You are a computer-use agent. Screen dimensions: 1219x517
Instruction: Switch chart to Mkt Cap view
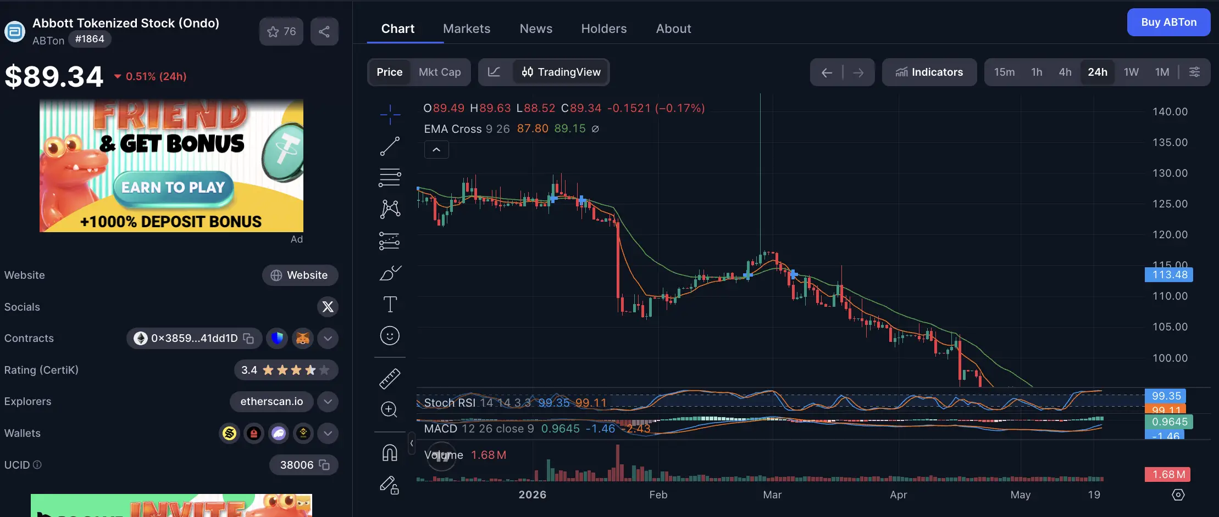click(x=440, y=72)
